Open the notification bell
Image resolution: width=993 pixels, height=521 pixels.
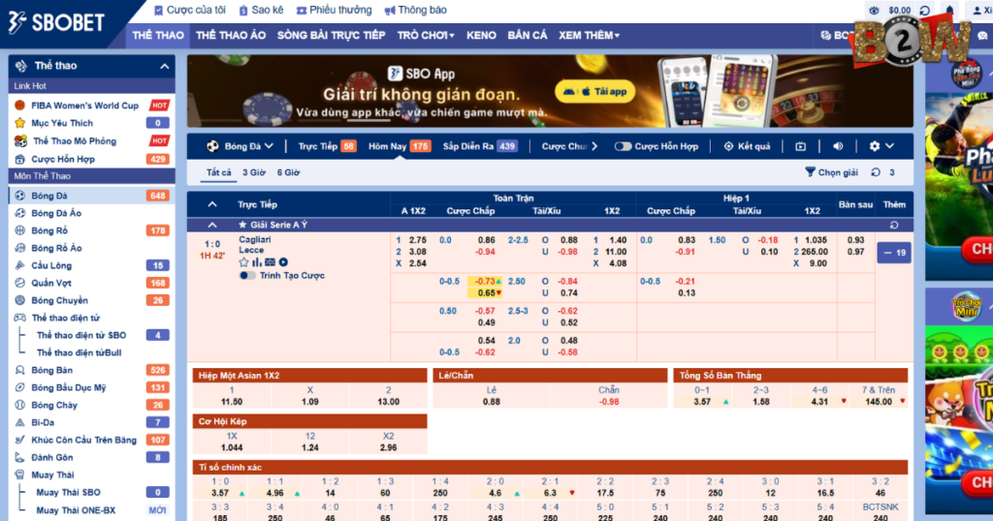click(x=949, y=10)
